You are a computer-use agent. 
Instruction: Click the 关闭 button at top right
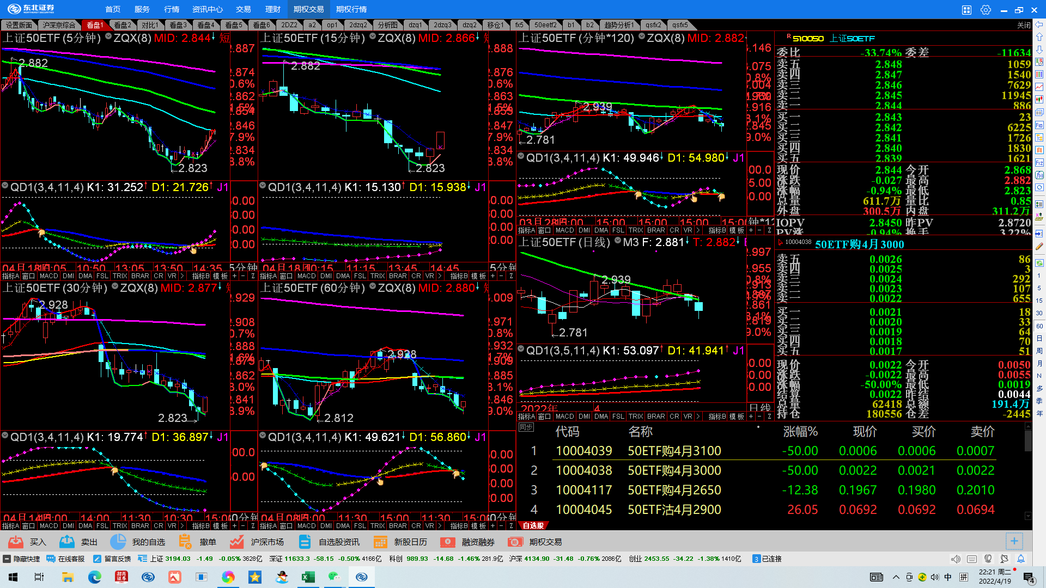(x=1024, y=25)
